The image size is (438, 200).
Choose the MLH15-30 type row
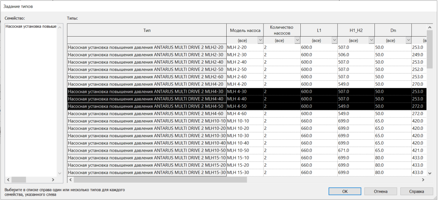point(146,173)
